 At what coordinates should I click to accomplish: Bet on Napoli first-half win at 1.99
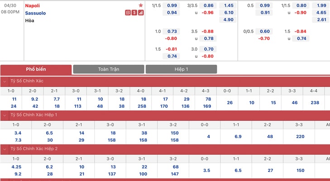click(321, 5)
